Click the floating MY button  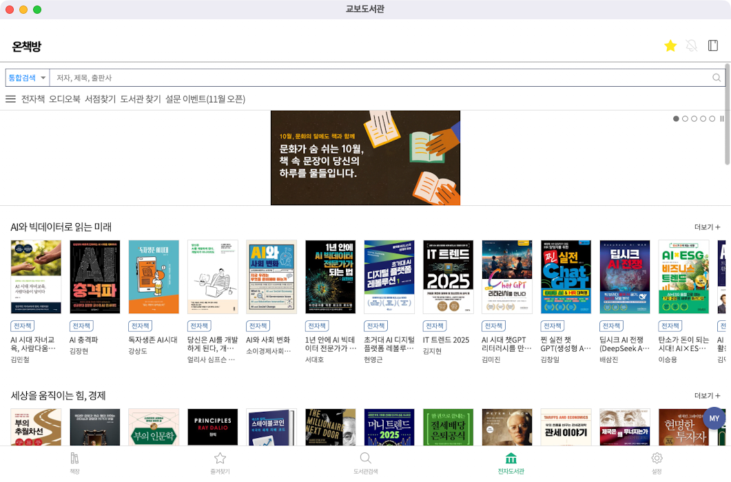pos(714,418)
